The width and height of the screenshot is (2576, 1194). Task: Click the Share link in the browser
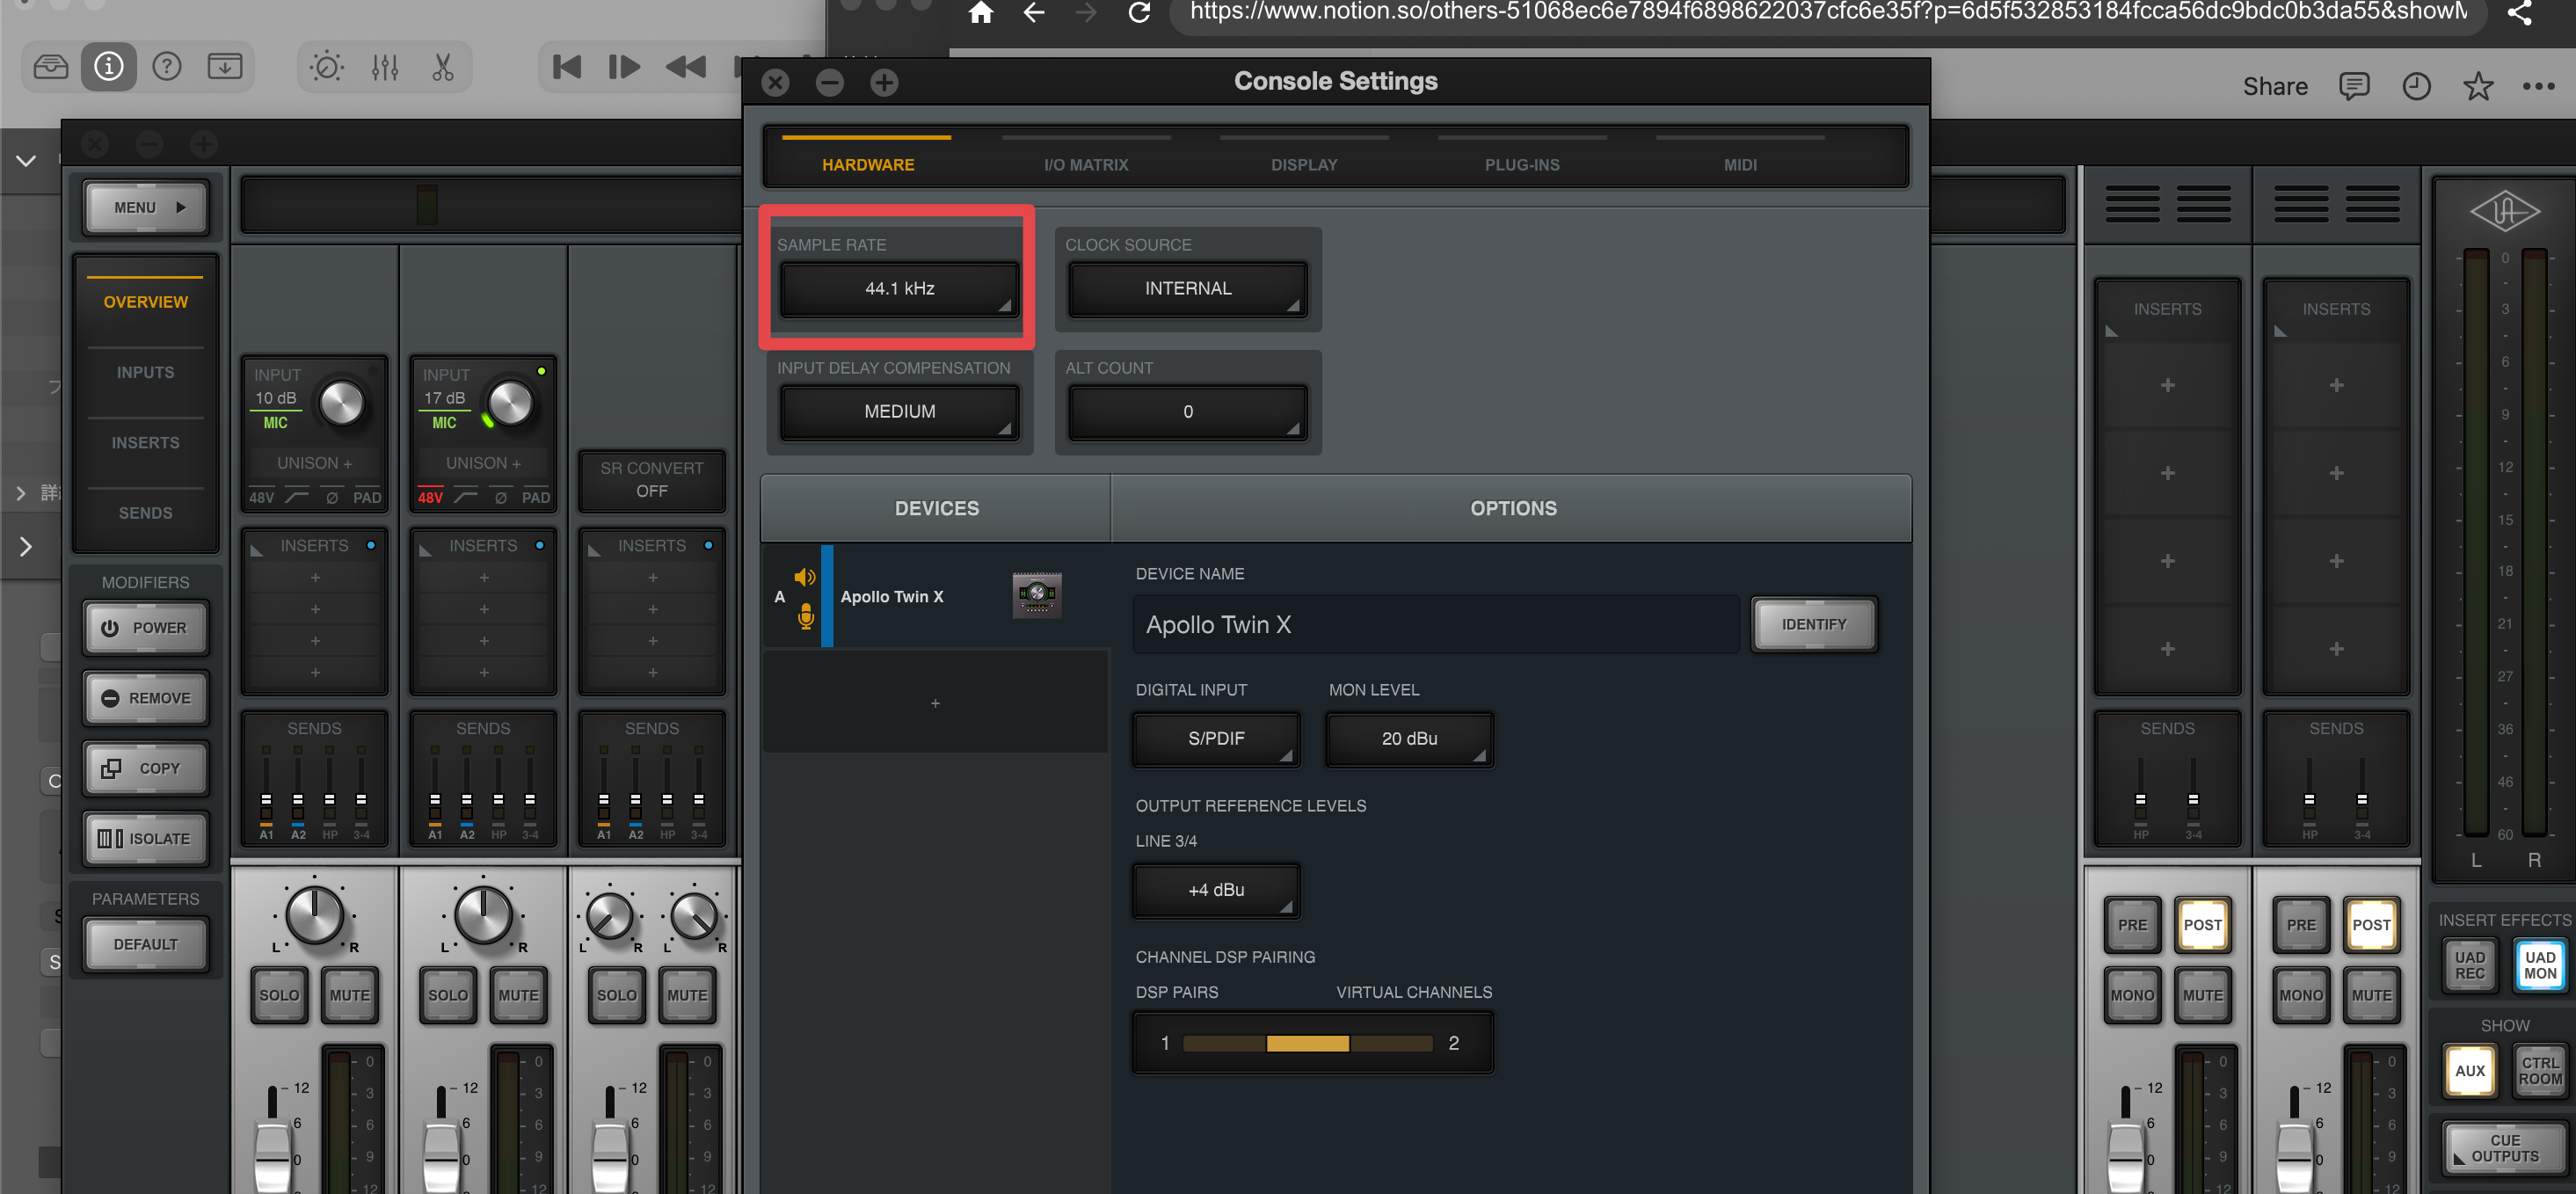pos(2274,87)
